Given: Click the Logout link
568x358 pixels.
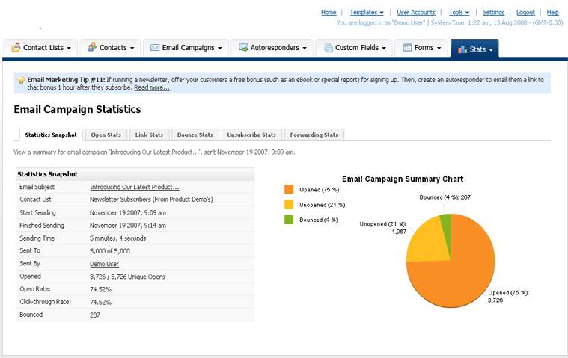Looking at the screenshot, I should (525, 12).
